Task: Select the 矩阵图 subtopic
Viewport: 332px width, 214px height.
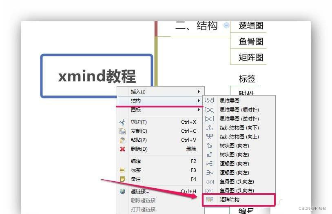Action: point(251,57)
